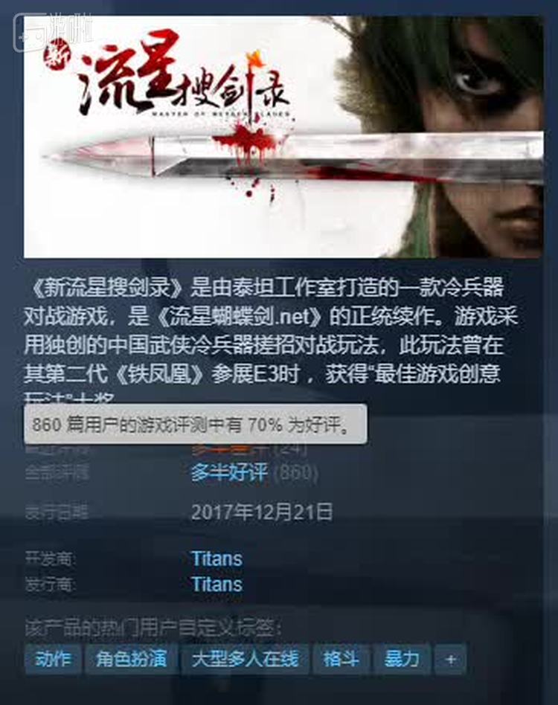The image size is (558, 705).
Task: Click the 发行商 label
Action: point(50,585)
